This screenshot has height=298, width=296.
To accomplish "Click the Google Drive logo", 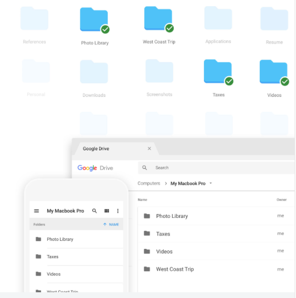I will tap(95, 168).
